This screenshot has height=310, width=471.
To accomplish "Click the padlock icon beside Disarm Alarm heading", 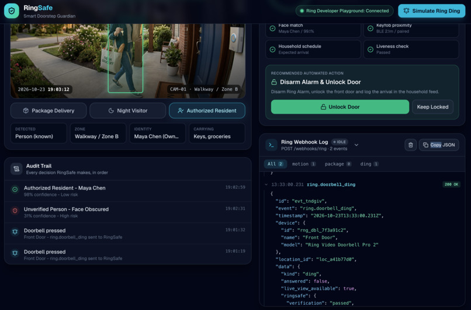I will click(x=274, y=82).
